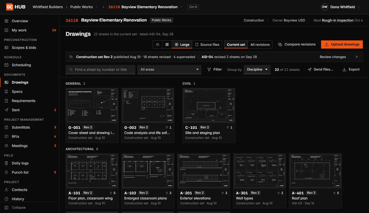Open the Filter options
369x213 pixels.
click(215, 69)
